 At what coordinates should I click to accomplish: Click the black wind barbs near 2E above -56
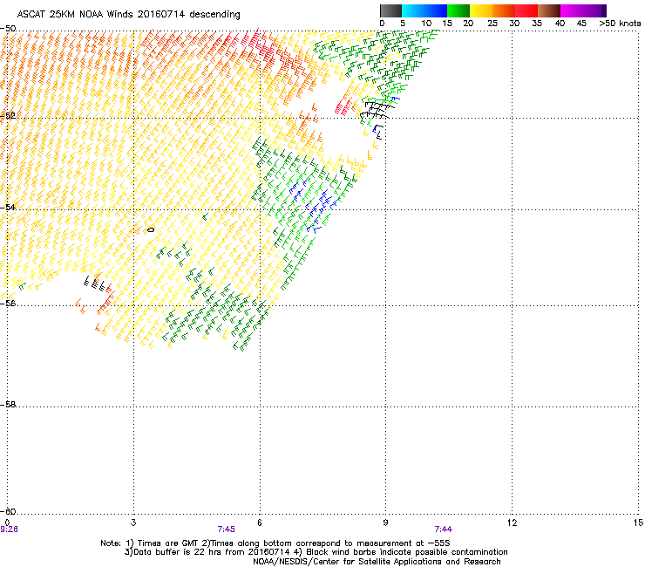click(x=94, y=283)
